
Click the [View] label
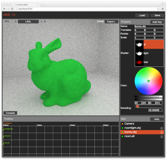(100, 21)
